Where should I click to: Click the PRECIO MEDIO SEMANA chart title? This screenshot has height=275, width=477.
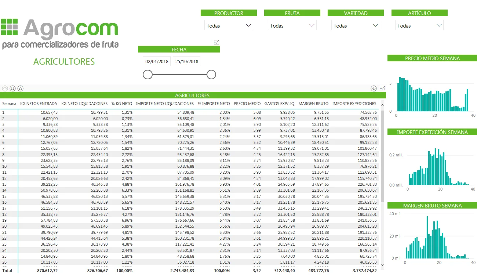tap(432, 58)
